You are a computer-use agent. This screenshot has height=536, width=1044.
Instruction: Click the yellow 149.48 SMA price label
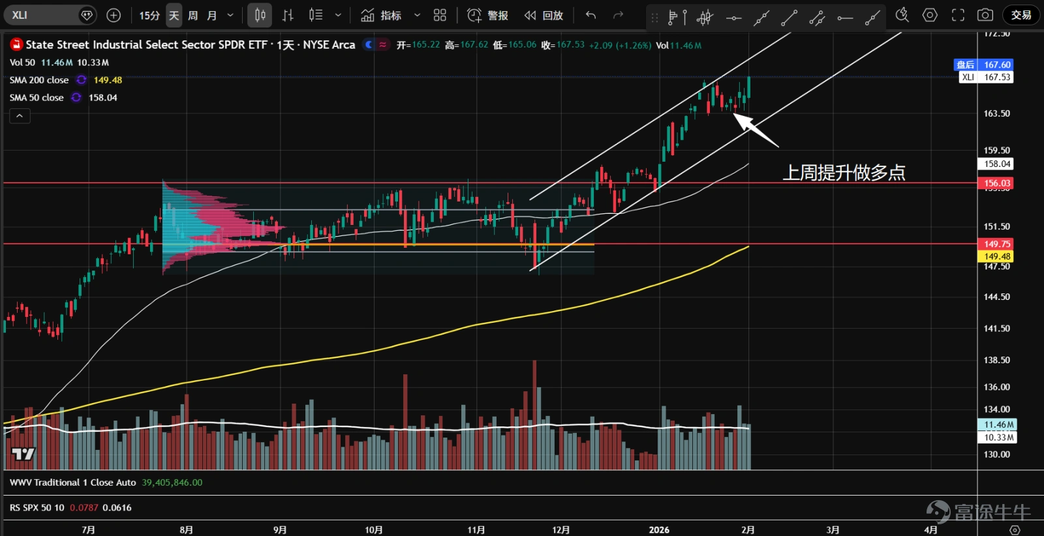click(996, 256)
